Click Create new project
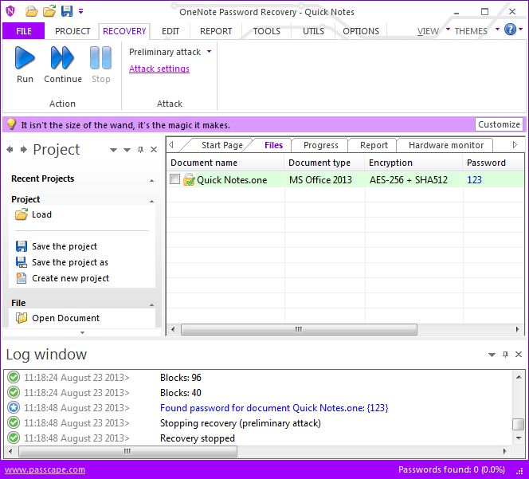The width and height of the screenshot is (529, 479). point(70,278)
